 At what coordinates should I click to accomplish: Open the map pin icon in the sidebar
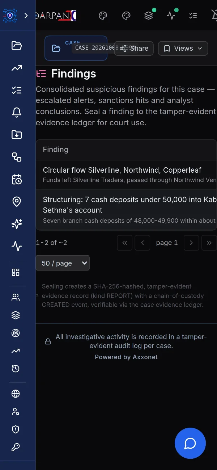coord(17,202)
